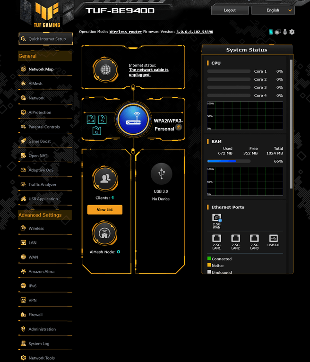
Task: Click the Internet globe status icon
Action: (x=105, y=70)
